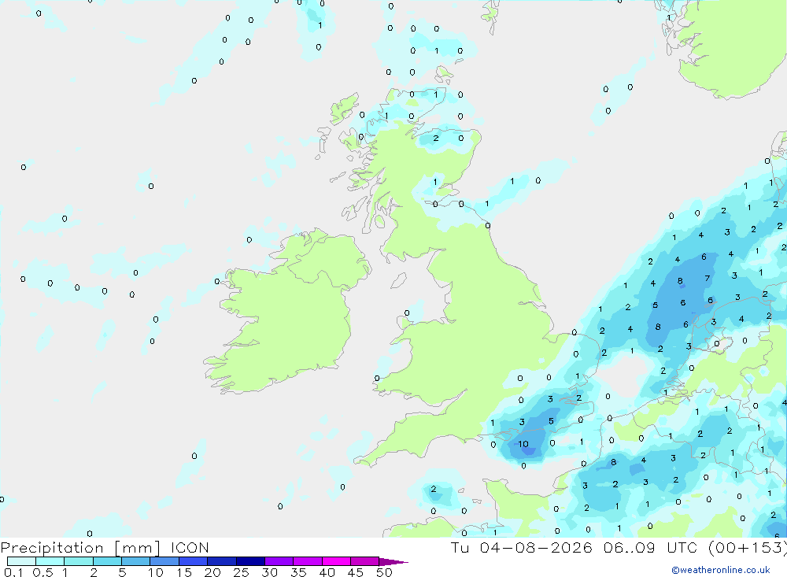Click the 15–20 mm legend color box
787x577 pixels.
[x=193, y=561]
